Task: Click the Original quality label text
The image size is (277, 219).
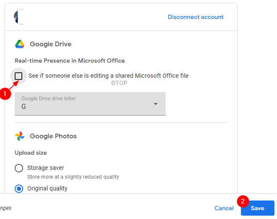Action: click(47, 188)
